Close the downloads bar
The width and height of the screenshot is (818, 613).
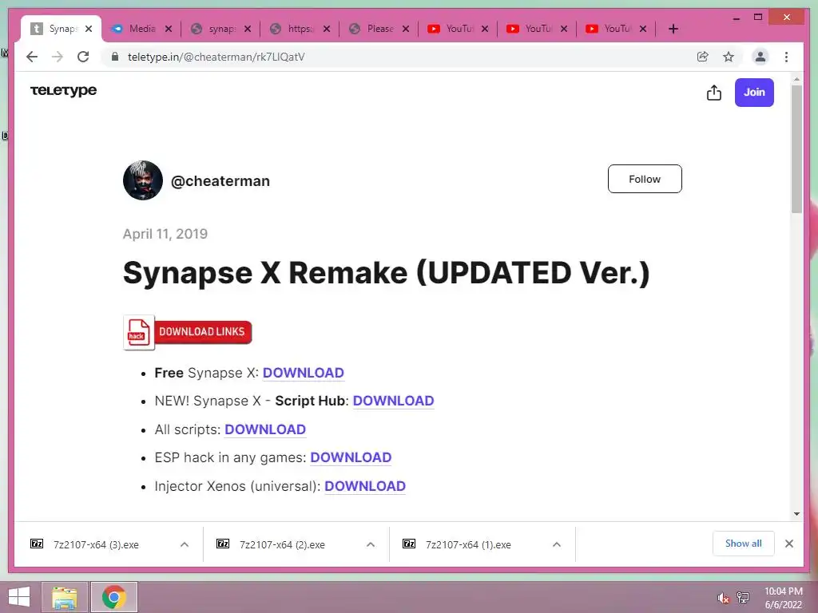788,544
